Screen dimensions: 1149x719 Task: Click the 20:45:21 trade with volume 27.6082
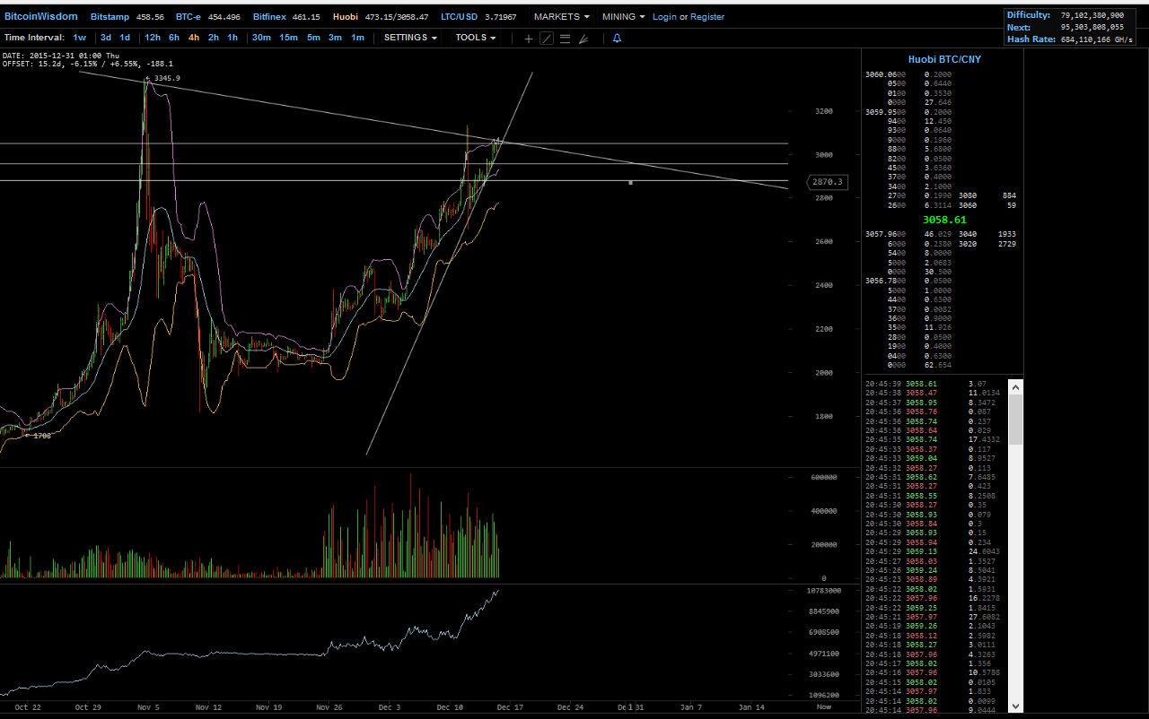click(x=934, y=617)
